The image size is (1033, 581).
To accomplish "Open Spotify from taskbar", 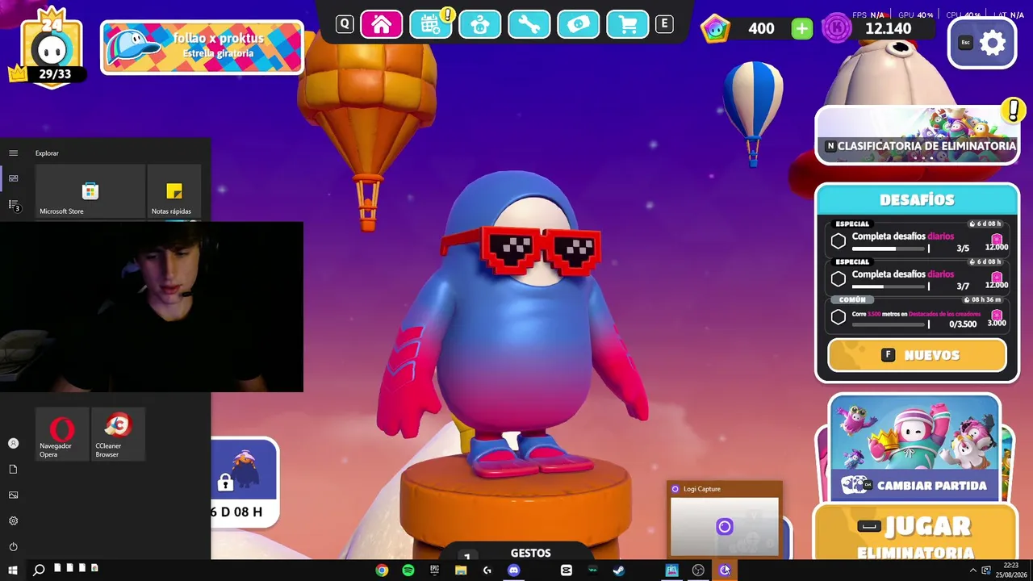I will click(x=408, y=571).
